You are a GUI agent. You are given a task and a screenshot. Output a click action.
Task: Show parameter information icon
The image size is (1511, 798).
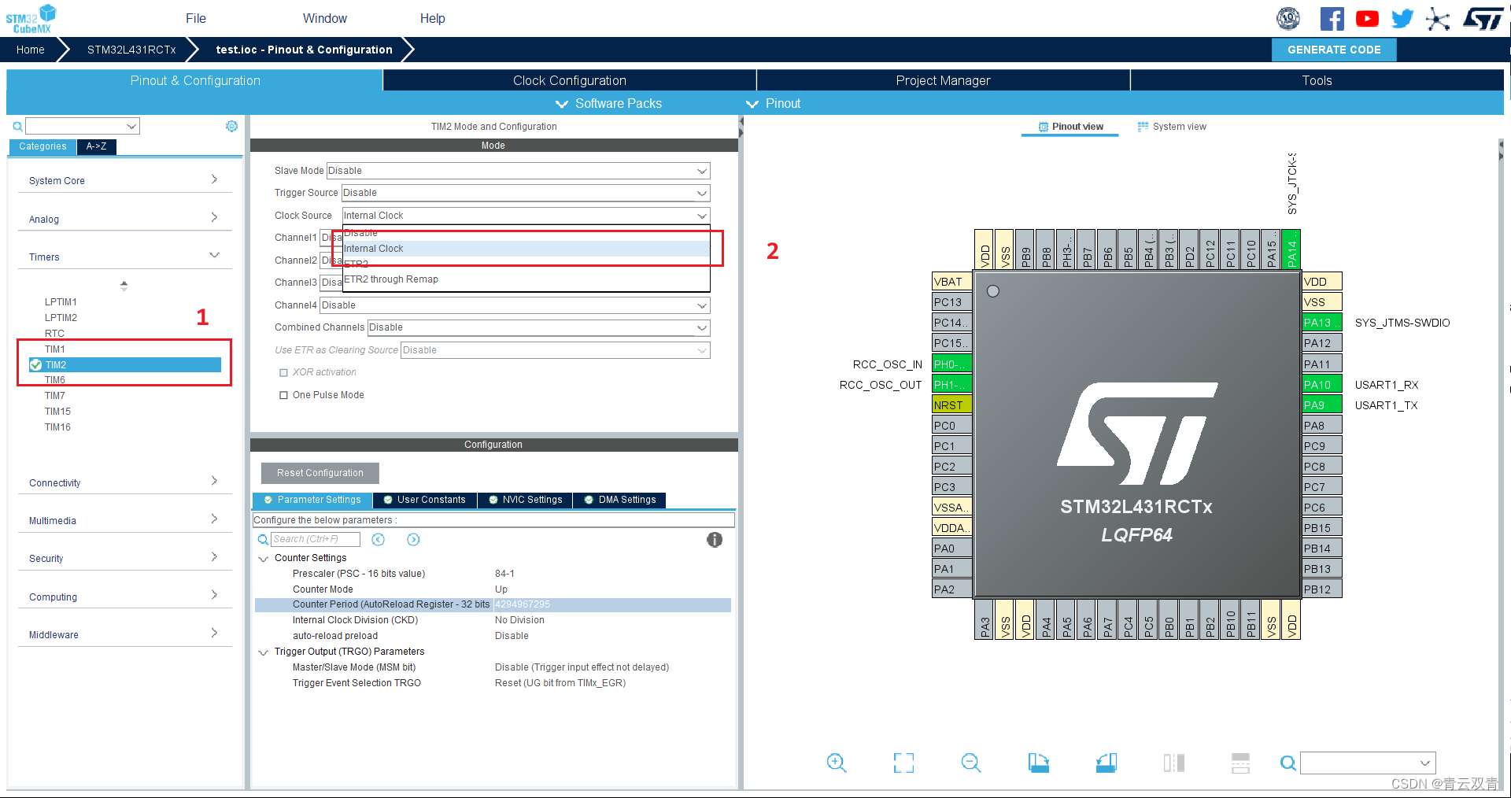(x=714, y=540)
